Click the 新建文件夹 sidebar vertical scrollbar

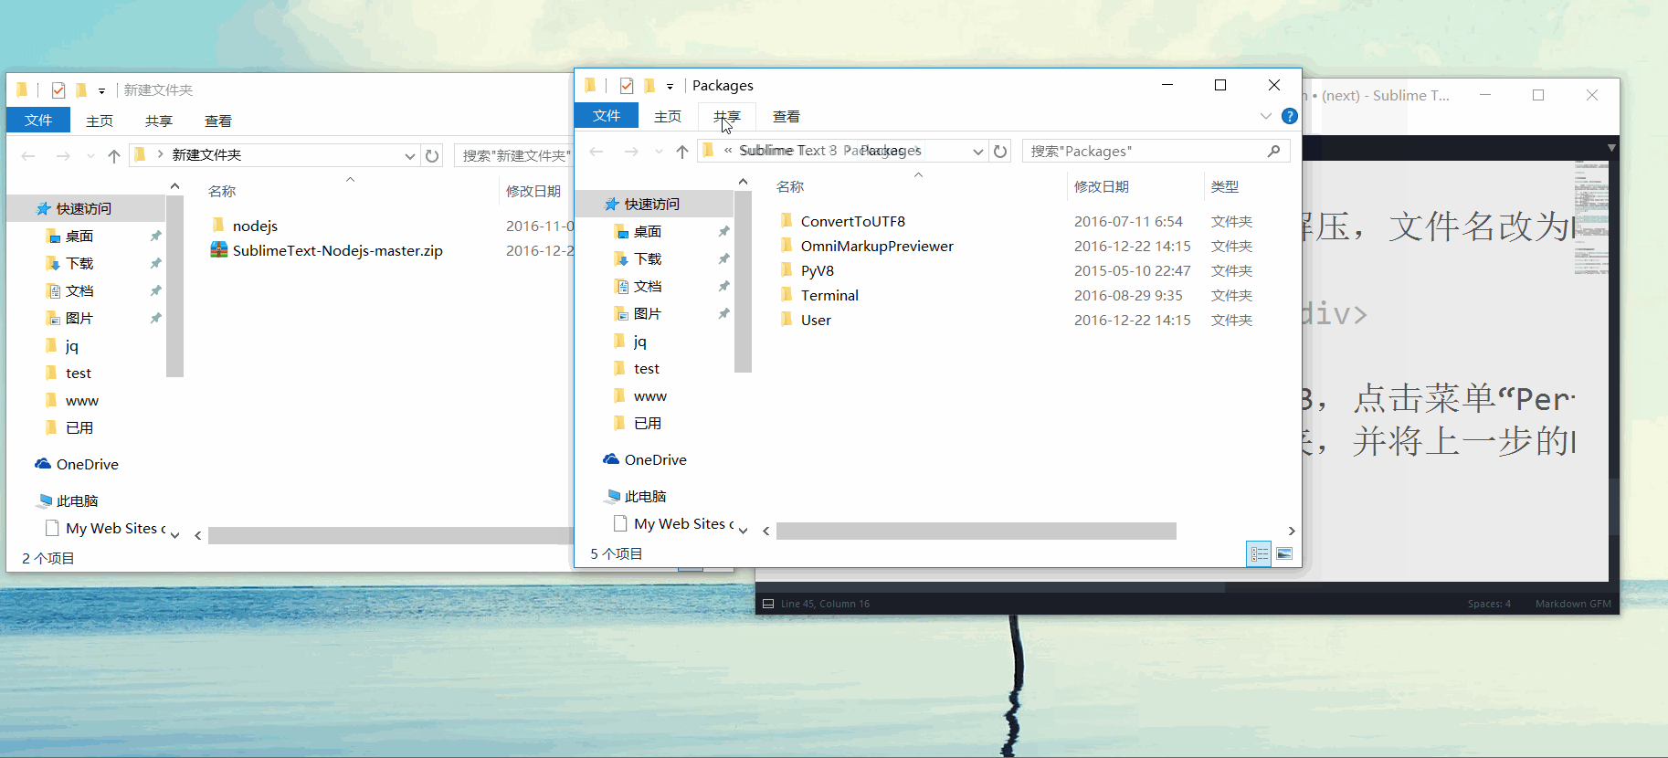pos(175,286)
